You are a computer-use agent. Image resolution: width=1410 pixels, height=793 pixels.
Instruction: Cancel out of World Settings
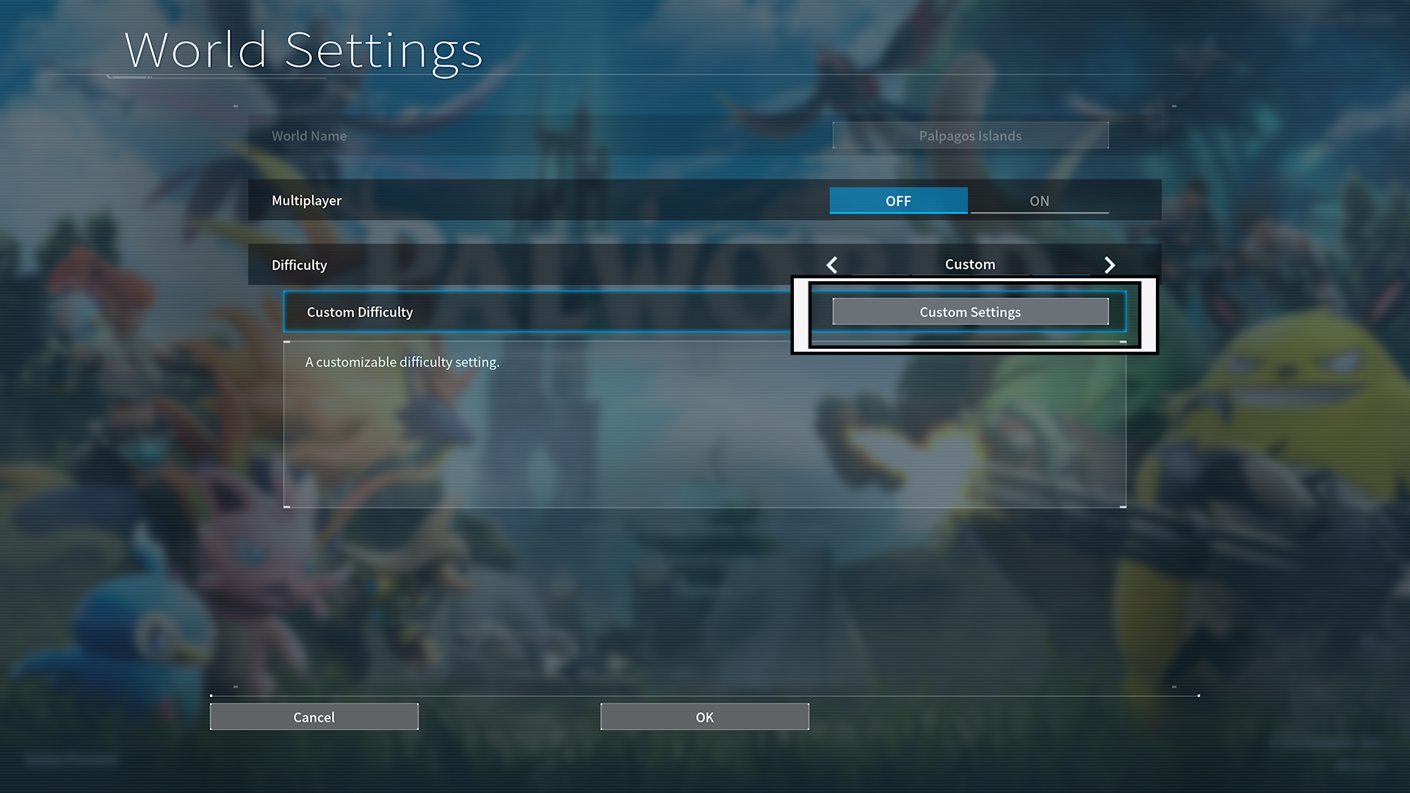coord(314,717)
